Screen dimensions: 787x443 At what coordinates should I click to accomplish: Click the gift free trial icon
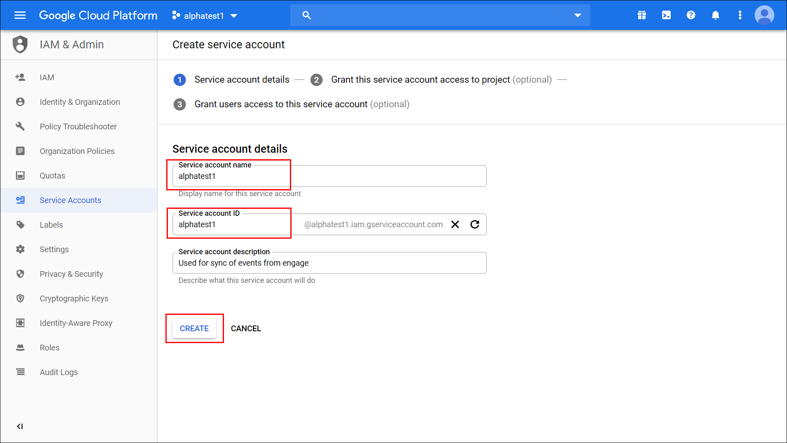pos(642,16)
